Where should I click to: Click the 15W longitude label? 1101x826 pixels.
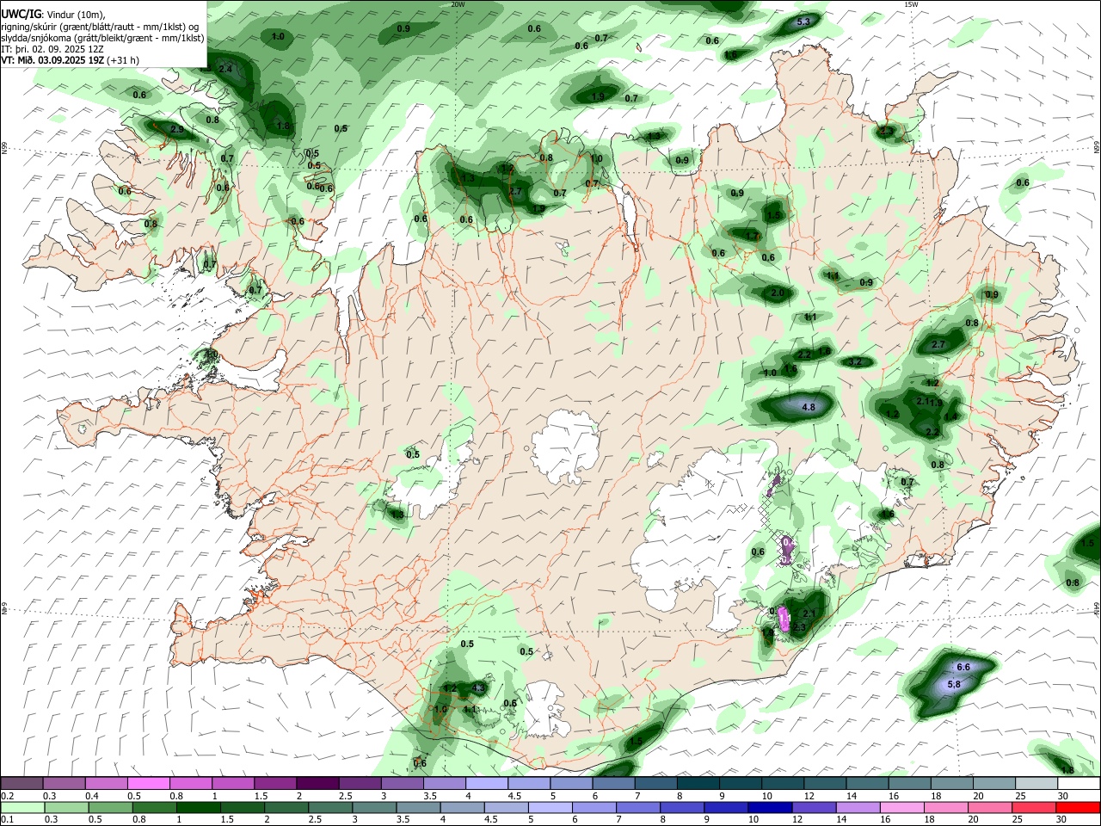click(x=911, y=4)
